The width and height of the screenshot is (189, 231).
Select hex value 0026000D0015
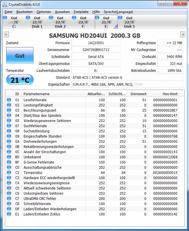click(x=165, y=172)
